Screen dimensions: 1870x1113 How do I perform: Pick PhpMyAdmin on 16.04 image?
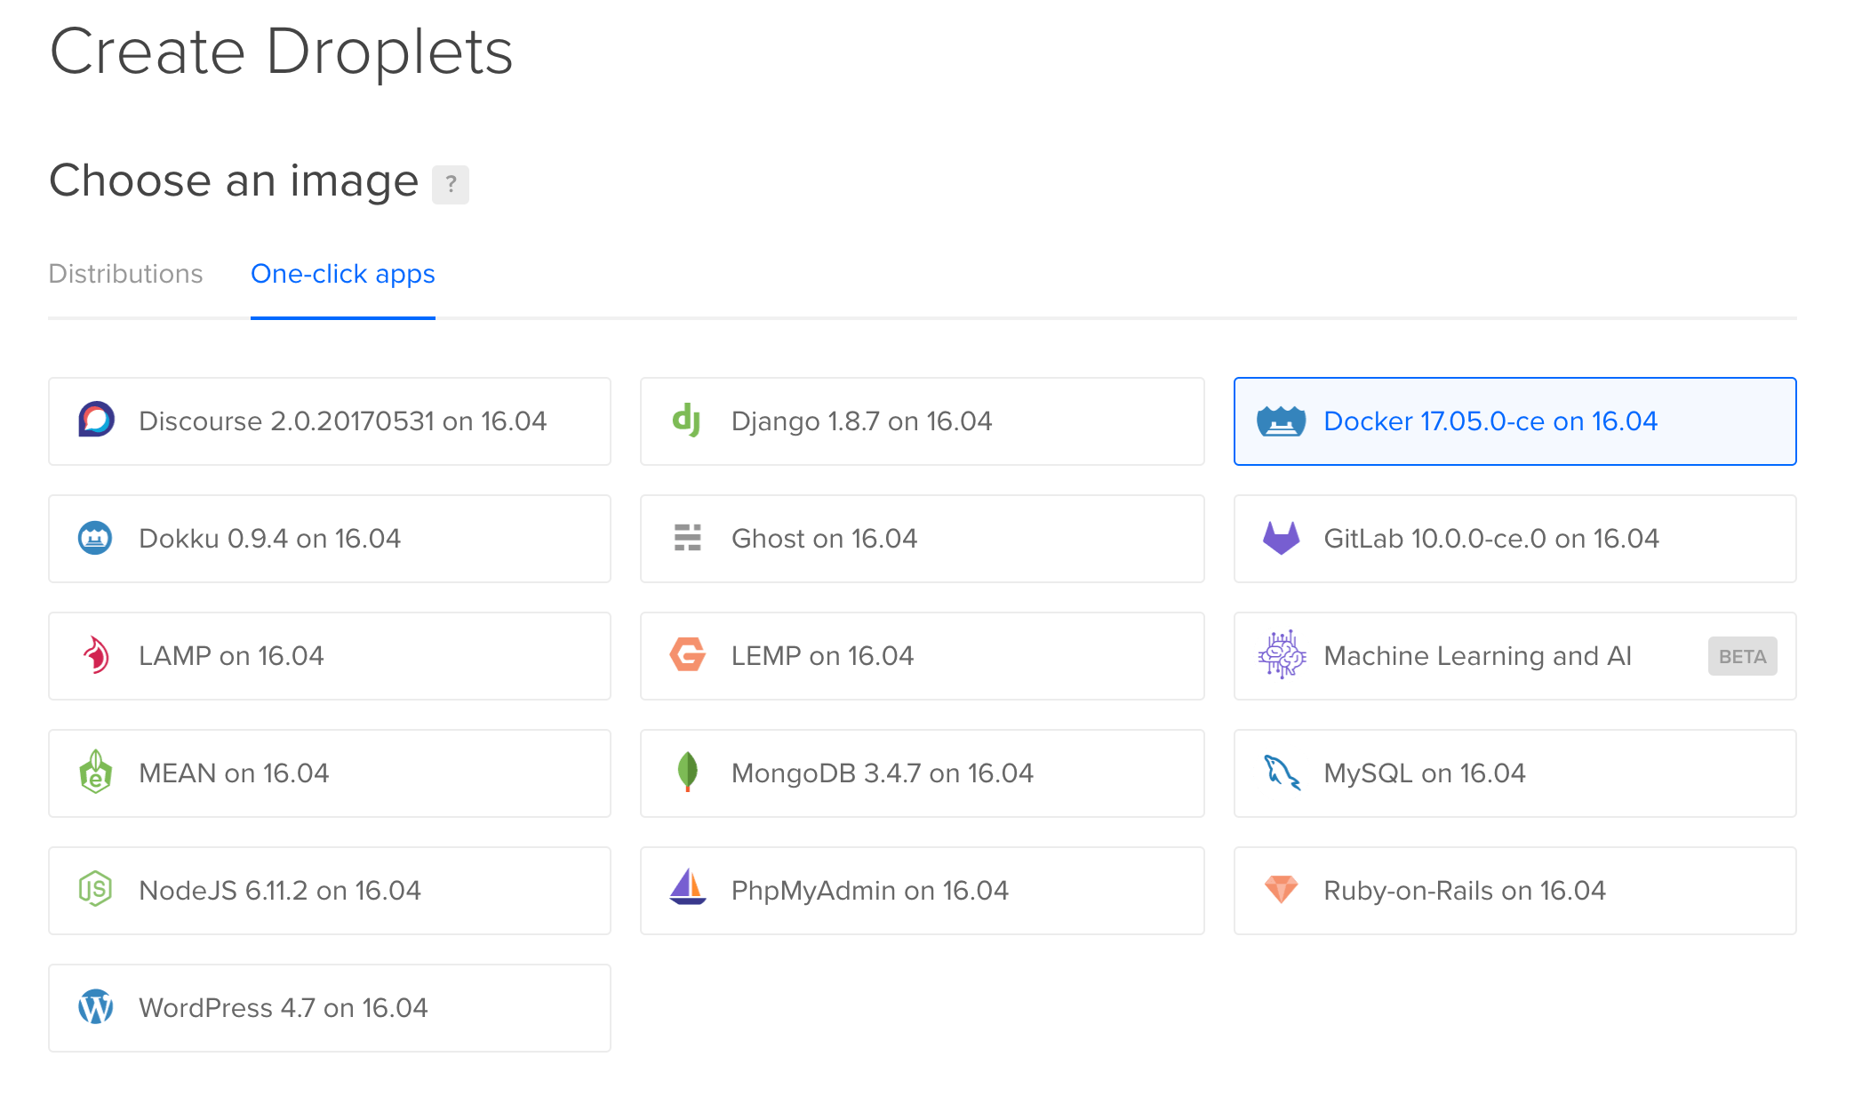(922, 891)
